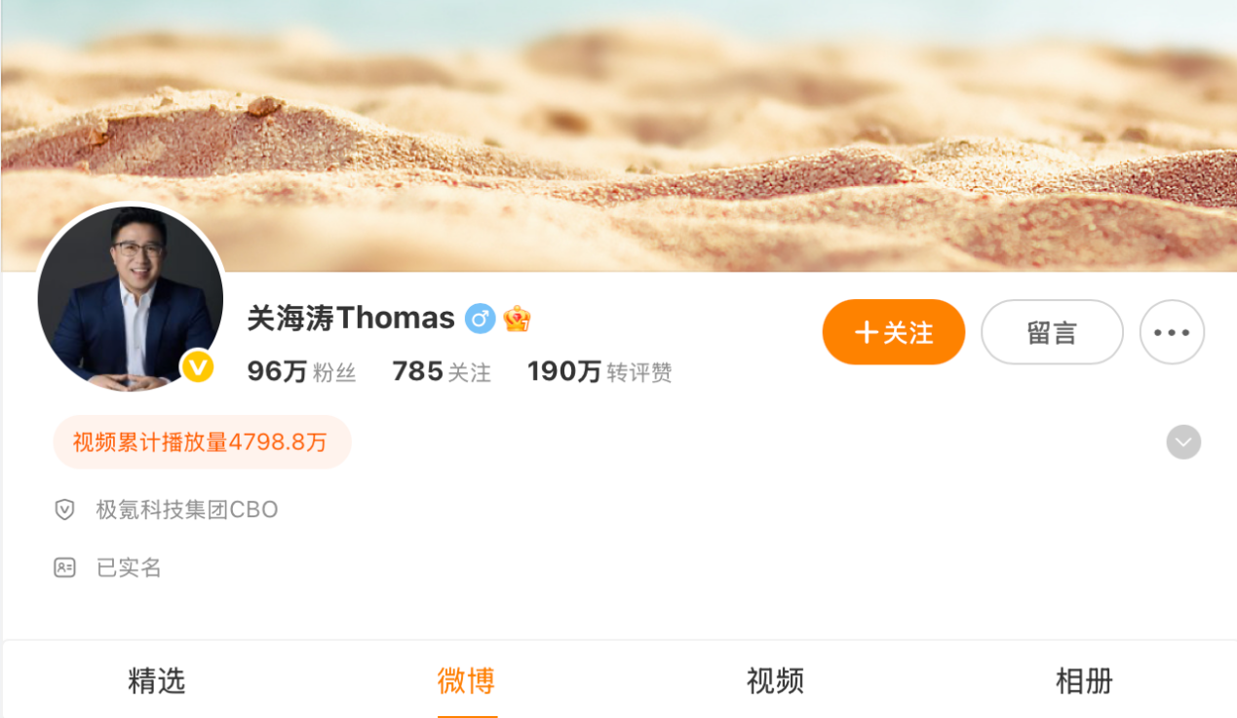The width and height of the screenshot is (1237, 718).
Task: Open the three-dots more options button
Action: 1172,332
